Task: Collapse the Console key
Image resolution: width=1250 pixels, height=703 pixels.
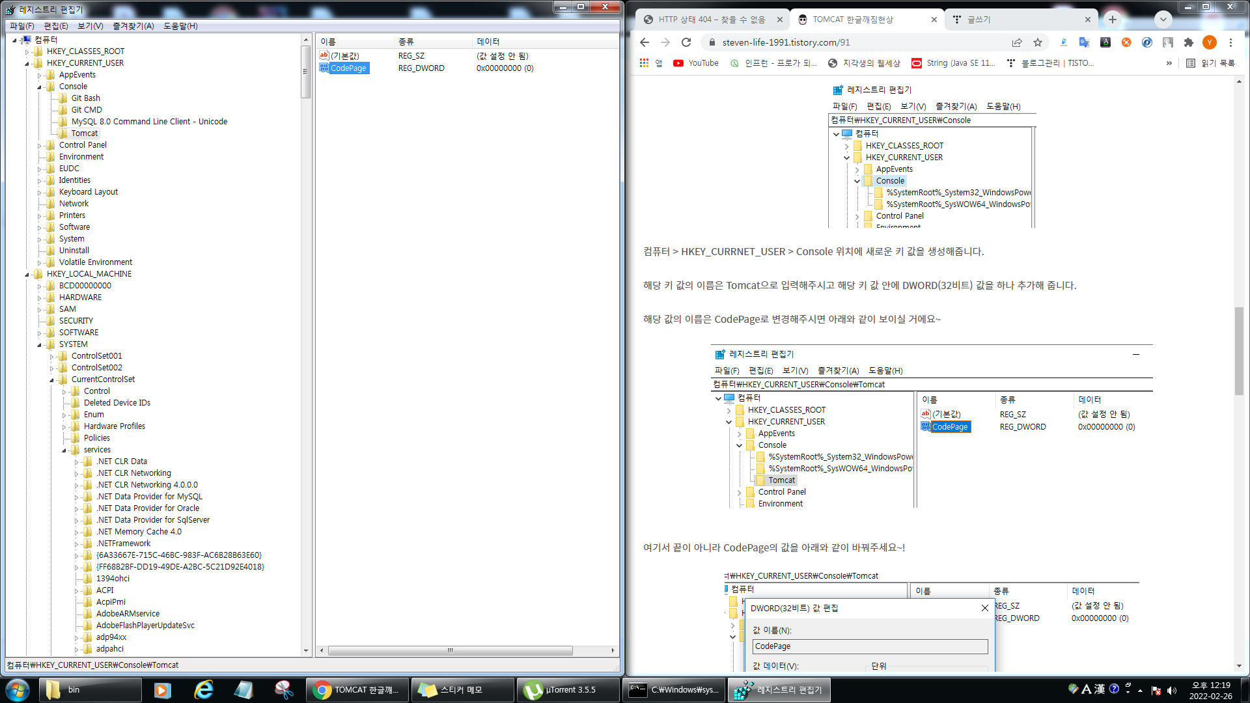Action: [40, 87]
